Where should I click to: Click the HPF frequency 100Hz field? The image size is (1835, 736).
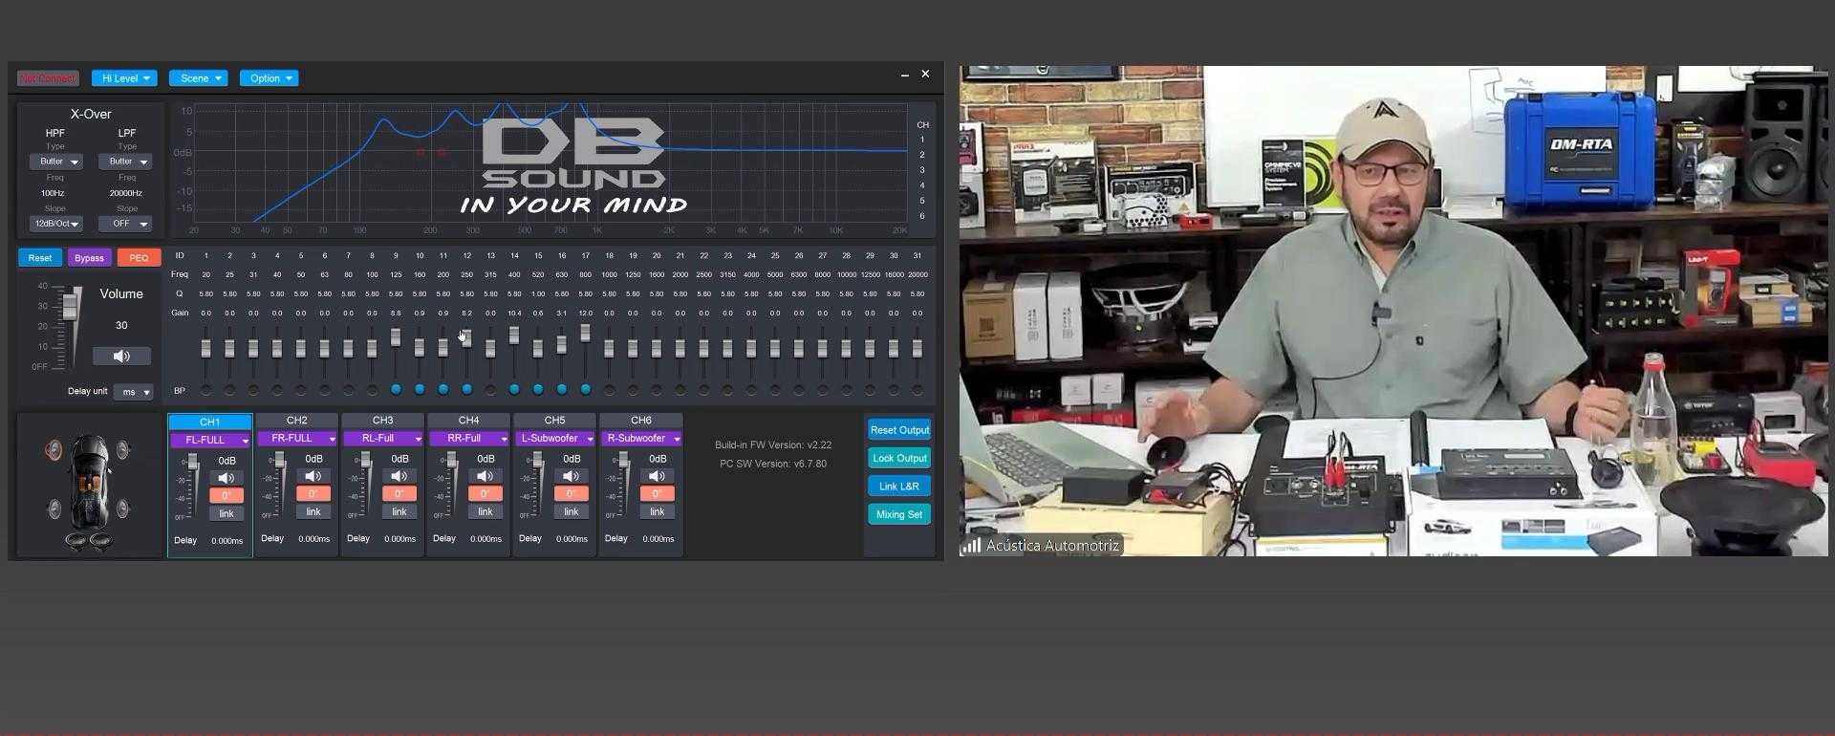53,193
